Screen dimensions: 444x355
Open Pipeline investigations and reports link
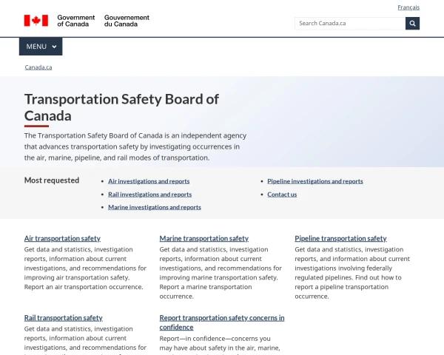(x=315, y=181)
